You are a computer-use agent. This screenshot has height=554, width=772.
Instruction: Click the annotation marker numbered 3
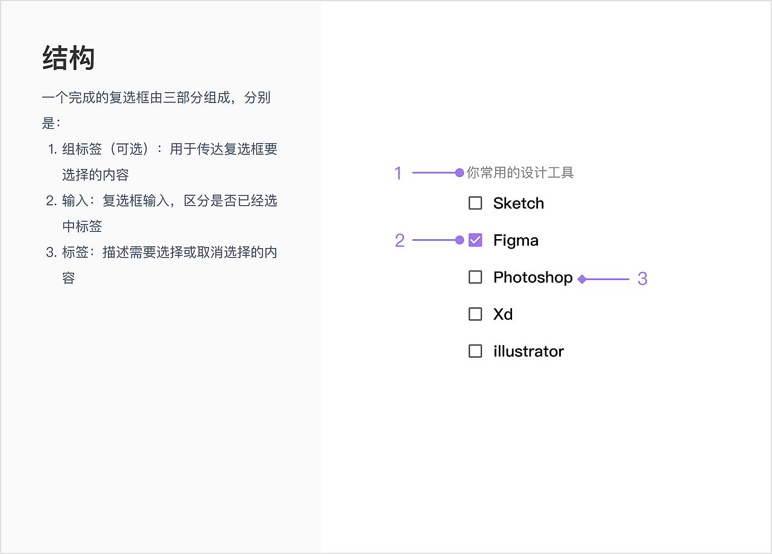643,278
